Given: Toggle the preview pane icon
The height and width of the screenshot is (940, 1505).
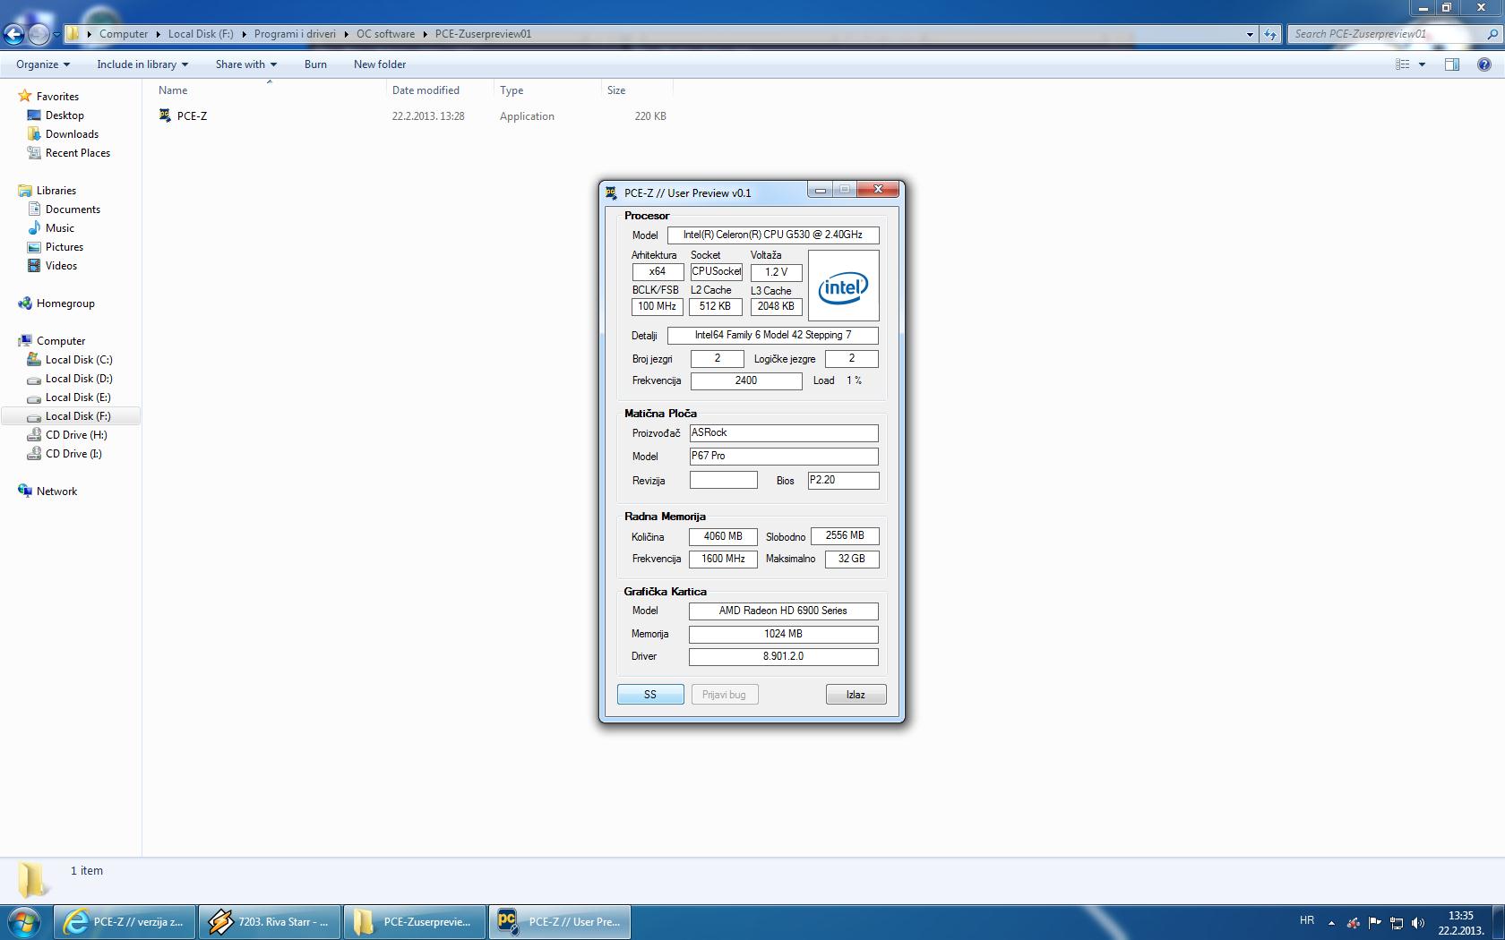Looking at the screenshot, I should tap(1452, 64).
